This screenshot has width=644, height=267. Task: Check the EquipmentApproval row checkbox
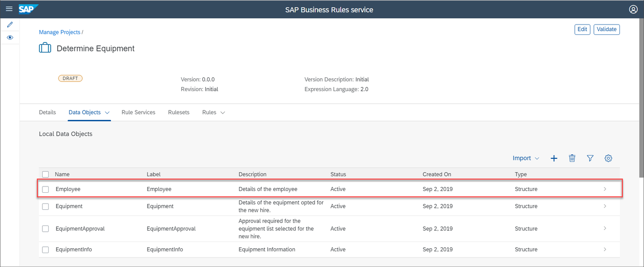(x=46, y=229)
